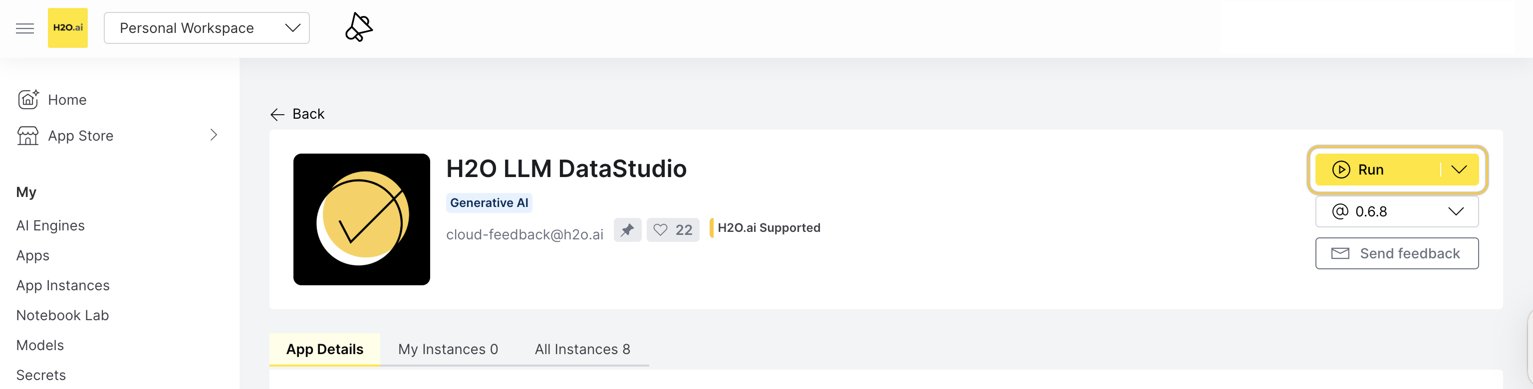Open AI Engines in sidebar
Screen dimensions: 1533x389
pos(50,225)
